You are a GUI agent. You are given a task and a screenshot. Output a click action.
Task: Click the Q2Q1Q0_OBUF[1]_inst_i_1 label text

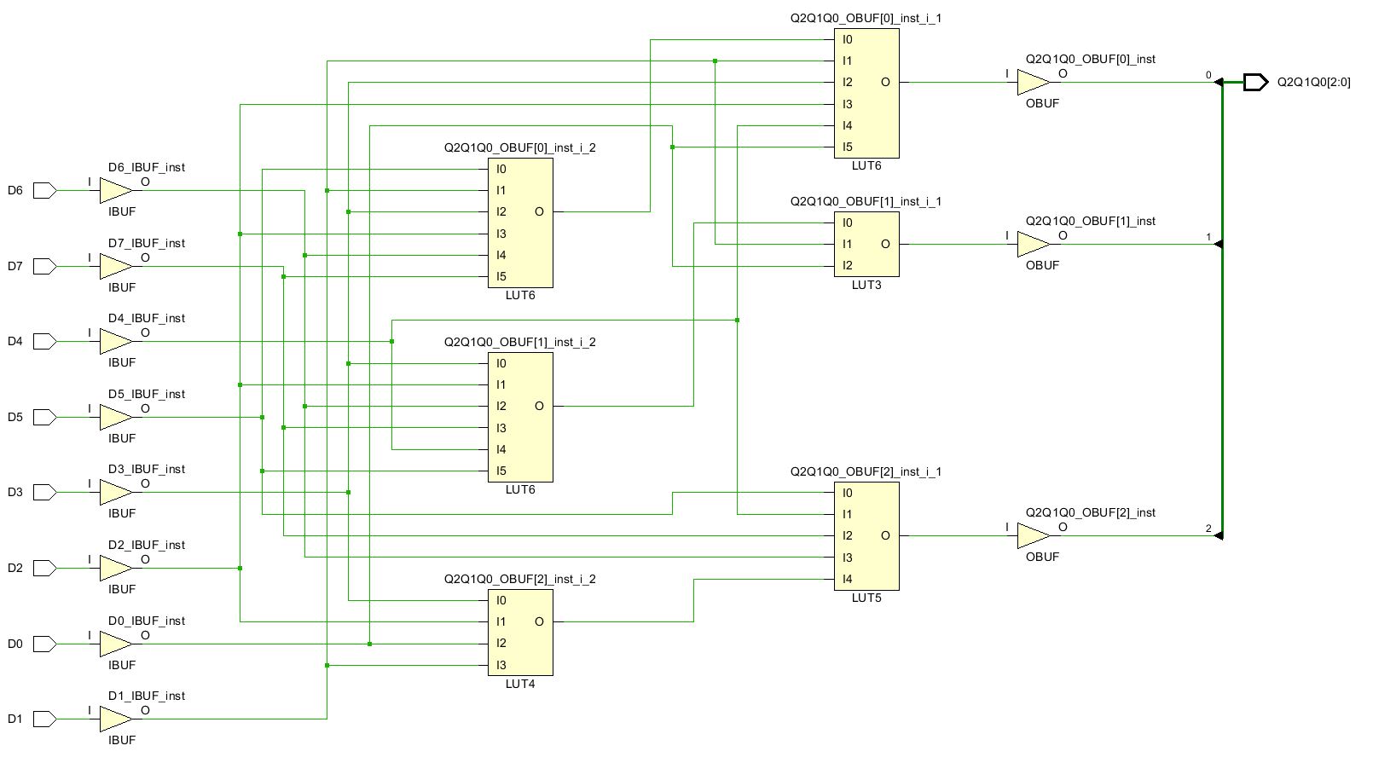[866, 201]
